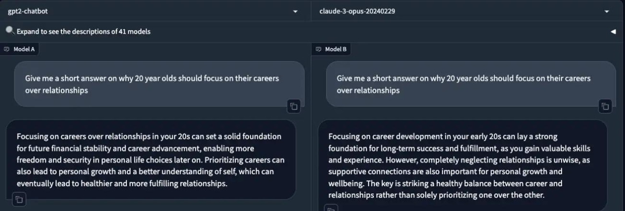The image size is (625, 211).
Task: Click the Model A chat bubble icon
Action: click(7, 49)
